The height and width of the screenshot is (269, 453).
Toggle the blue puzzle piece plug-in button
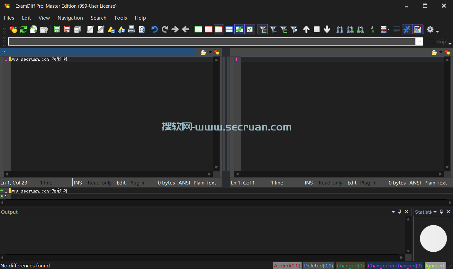pos(407,30)
